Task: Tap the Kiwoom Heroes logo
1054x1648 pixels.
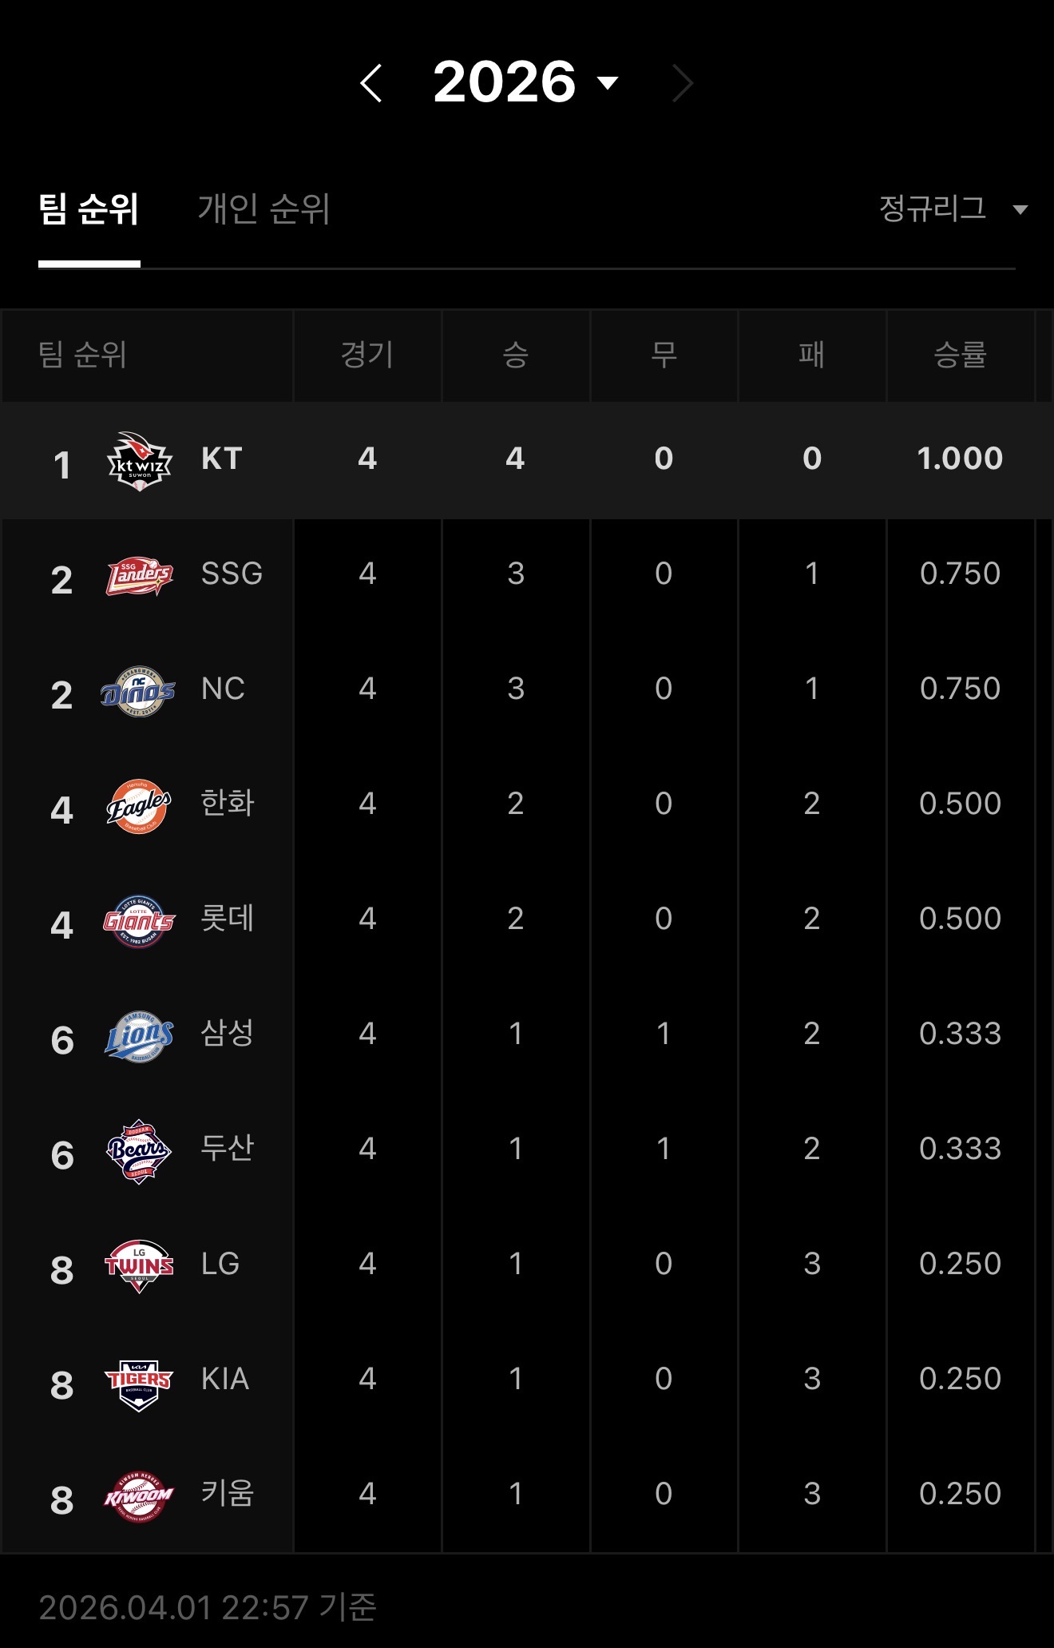Action: pyautogui.click(x=139, y=1496)
